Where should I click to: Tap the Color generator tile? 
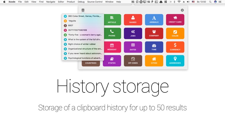pyautogui.click(x=175, y=33)
